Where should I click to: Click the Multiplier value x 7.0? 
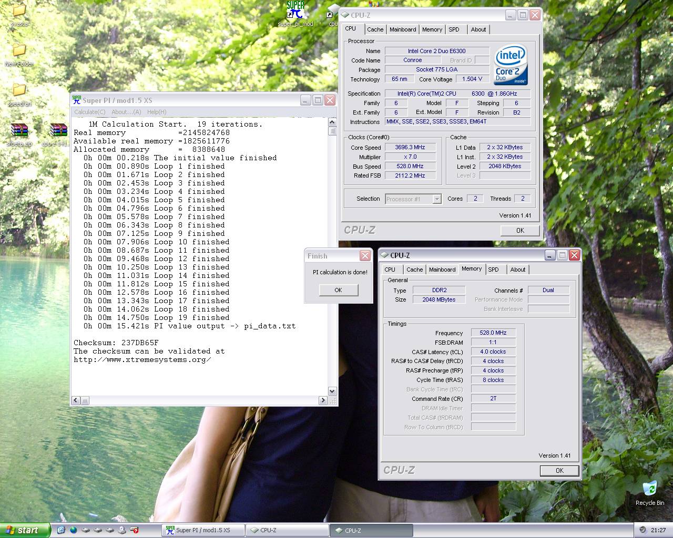click(x=410, y=157)
